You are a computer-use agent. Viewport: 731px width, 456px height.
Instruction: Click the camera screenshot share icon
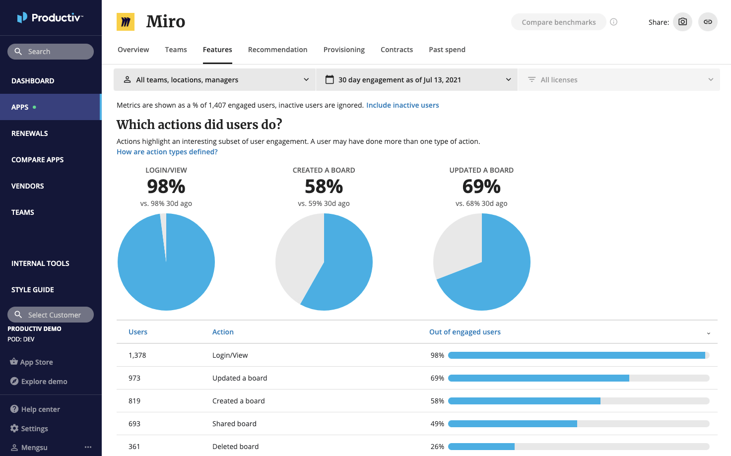[x=682, y=22]
